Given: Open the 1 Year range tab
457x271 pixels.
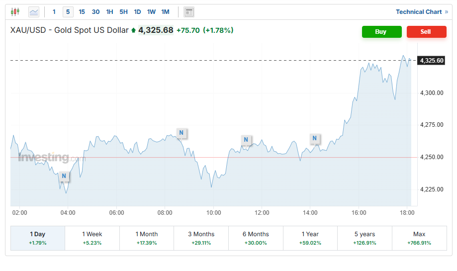Looking at the screenshot, I should coord(310,238).
